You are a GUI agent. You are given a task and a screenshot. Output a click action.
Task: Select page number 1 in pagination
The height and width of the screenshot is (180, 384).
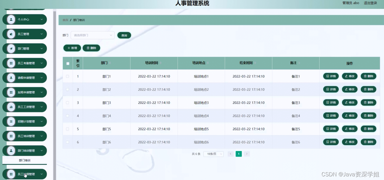(x=239, y=154)
